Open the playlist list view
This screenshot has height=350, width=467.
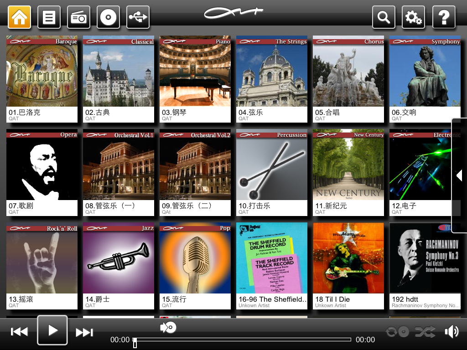49,17
